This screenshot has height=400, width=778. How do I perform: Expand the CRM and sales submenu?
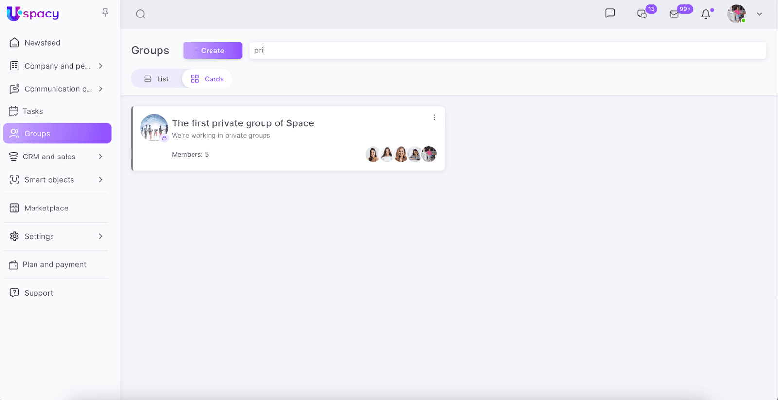[x=101, y=157]
